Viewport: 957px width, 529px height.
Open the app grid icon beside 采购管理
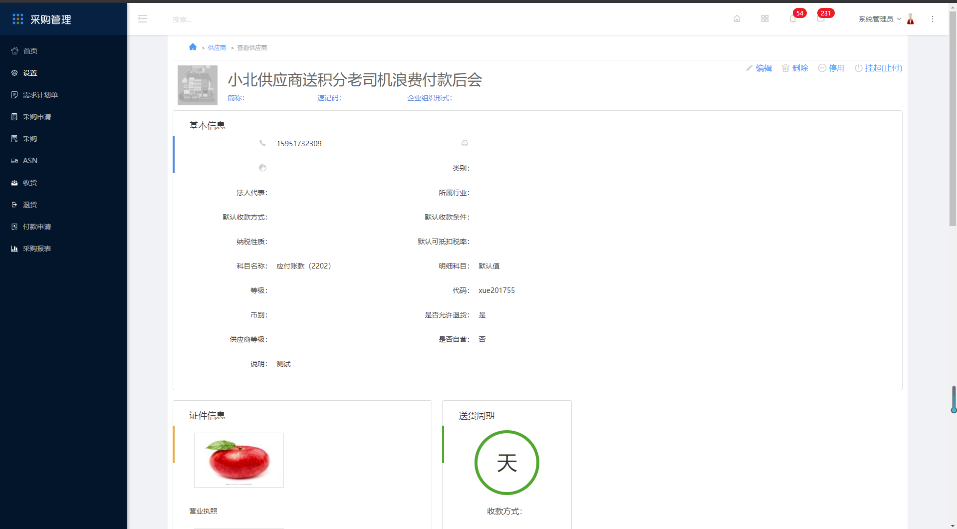click(18, 19)
